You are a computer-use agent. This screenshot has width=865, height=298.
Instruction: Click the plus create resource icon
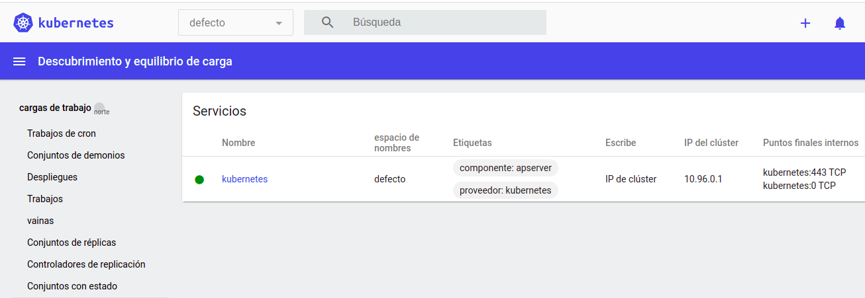click(x=805, y=23)
